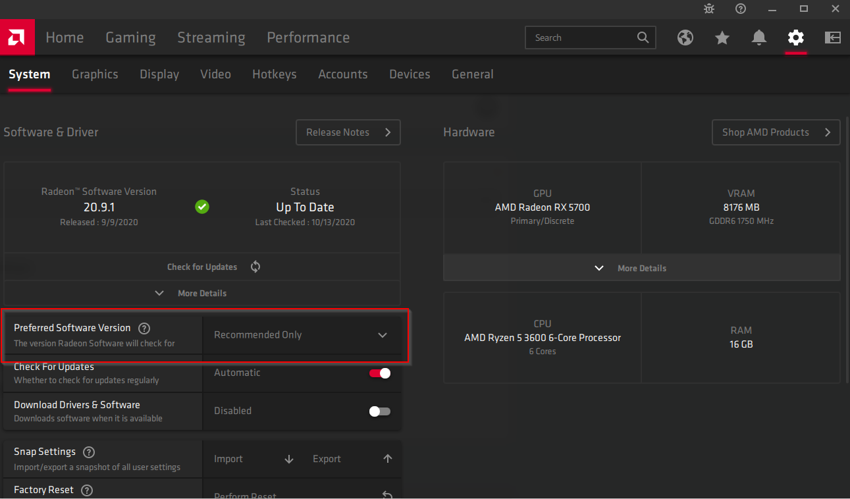Toggle the sidebar panel icon

pyautogui.click(x=833, y=38)
